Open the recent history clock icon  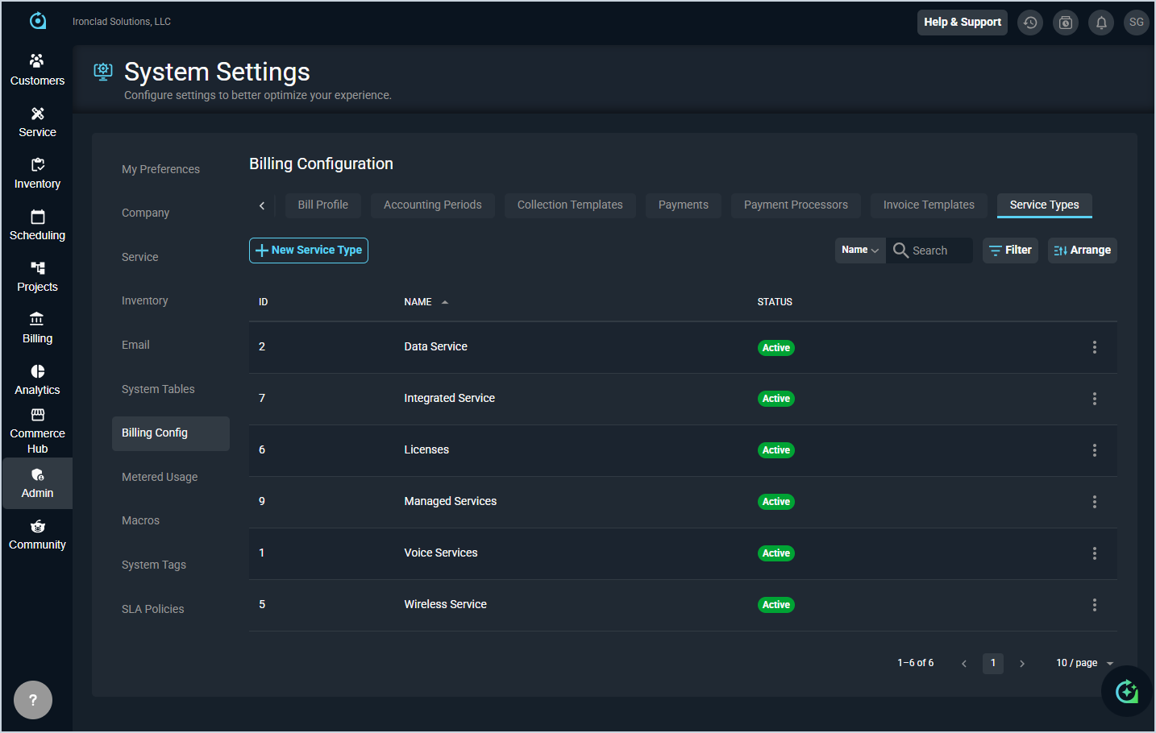click(1029, 23)
